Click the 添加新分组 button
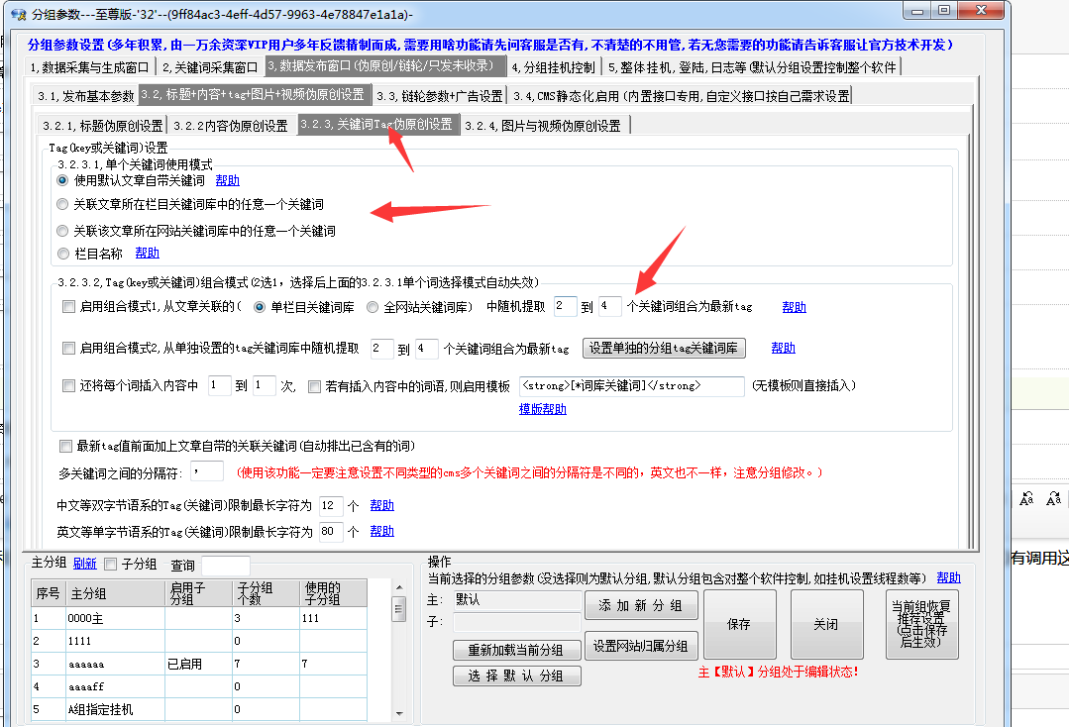The width and height of the screenshot is (1069, 727). [641, 605]
